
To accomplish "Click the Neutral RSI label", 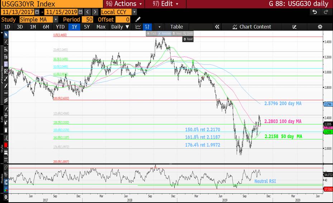I will [x=265, y=181].
